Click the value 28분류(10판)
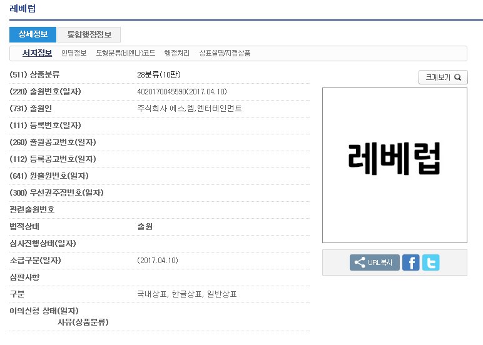The height and width of the screenshot is (345, 483). (159, 75)
